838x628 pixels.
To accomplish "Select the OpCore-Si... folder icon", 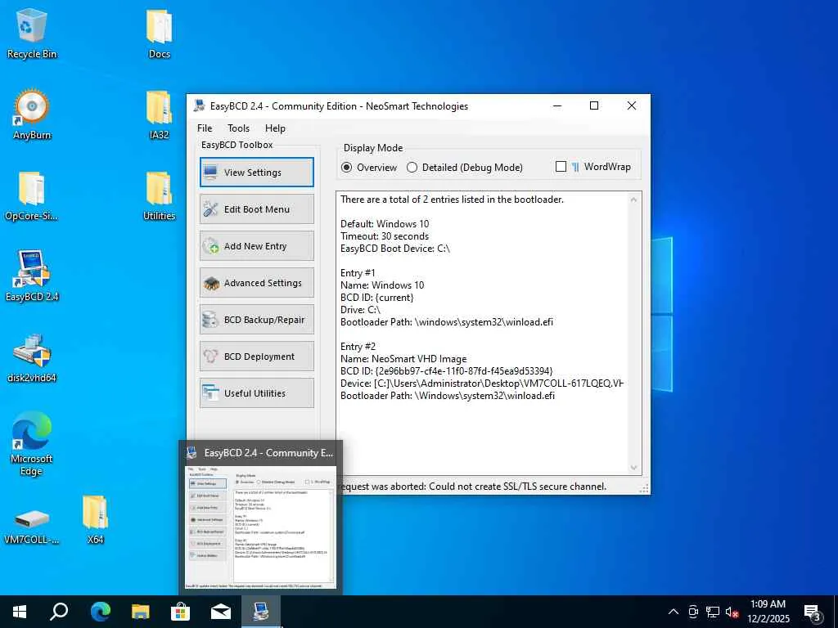I will [32, 195].
